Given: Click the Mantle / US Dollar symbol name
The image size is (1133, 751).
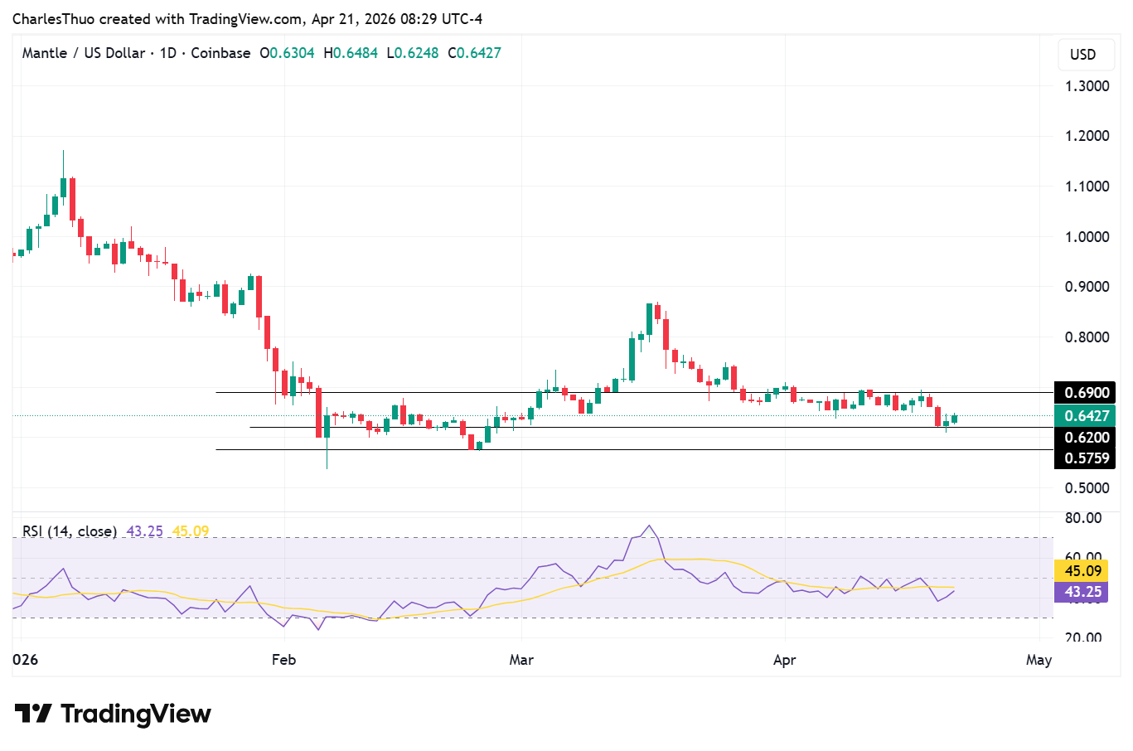Looking at the screenshot, I should (83, 53).
